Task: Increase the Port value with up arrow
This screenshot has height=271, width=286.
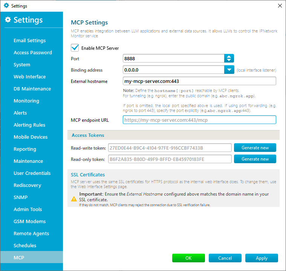Action: click(229, 57)
